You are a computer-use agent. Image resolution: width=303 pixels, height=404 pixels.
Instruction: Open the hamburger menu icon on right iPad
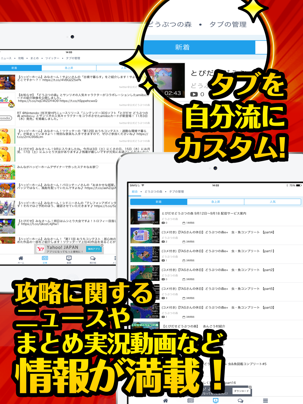pyautogui.click(x=265, y=401)
